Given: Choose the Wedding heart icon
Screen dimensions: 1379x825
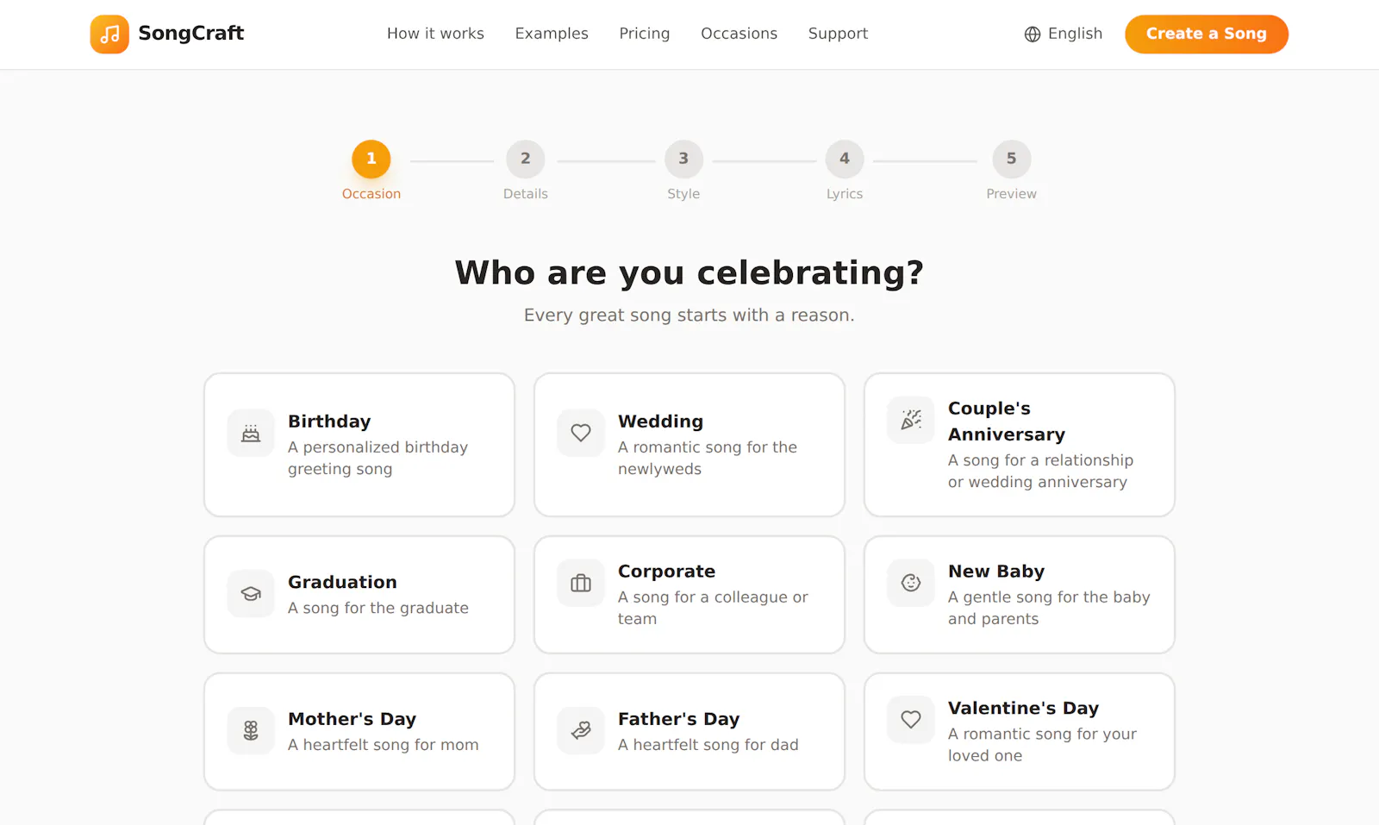Looking at the screenshot, I should click(581, 433).
